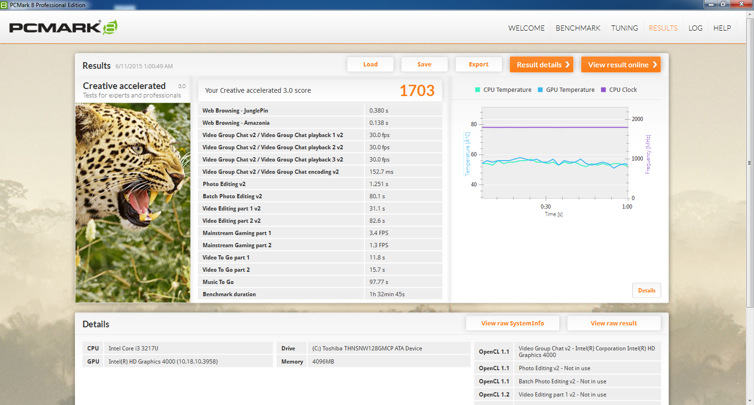Open Result details
Viewport: 754px width, 405px height.
[541, 65]
